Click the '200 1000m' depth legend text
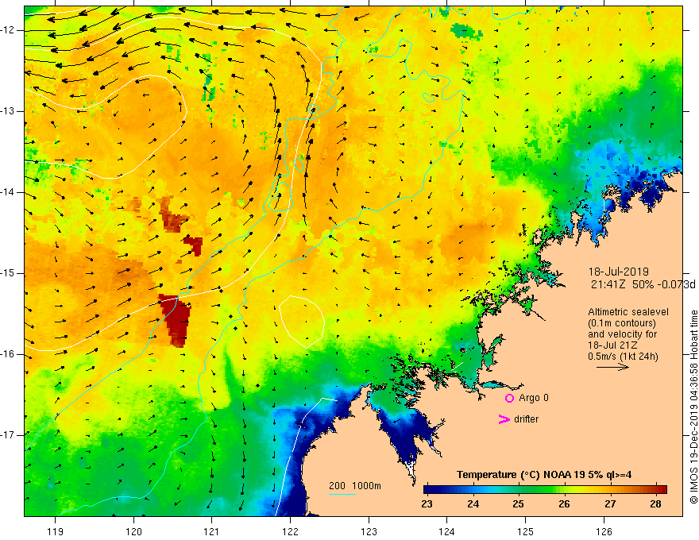 pos(355,486)
